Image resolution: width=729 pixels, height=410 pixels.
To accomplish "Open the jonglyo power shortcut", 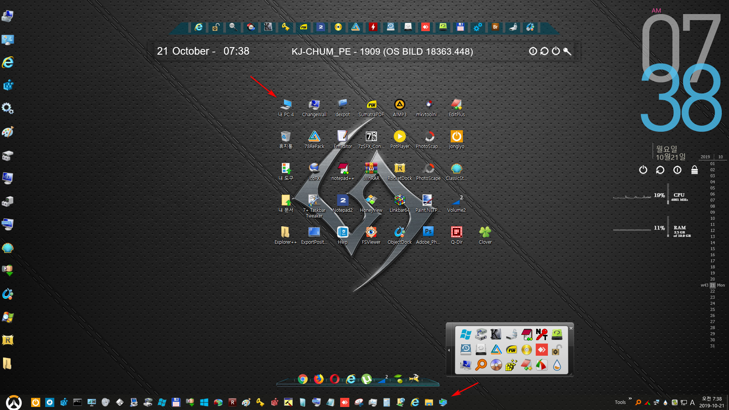I will [456, 140].
